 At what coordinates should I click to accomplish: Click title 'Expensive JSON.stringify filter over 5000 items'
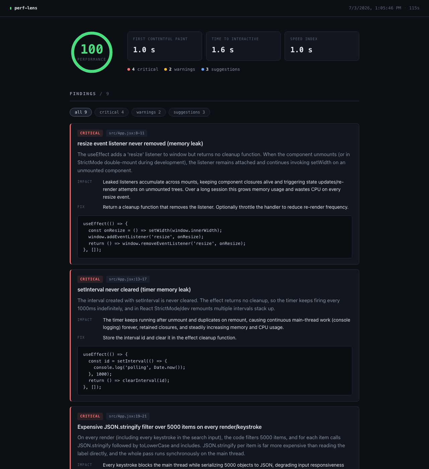pos(170,427)
